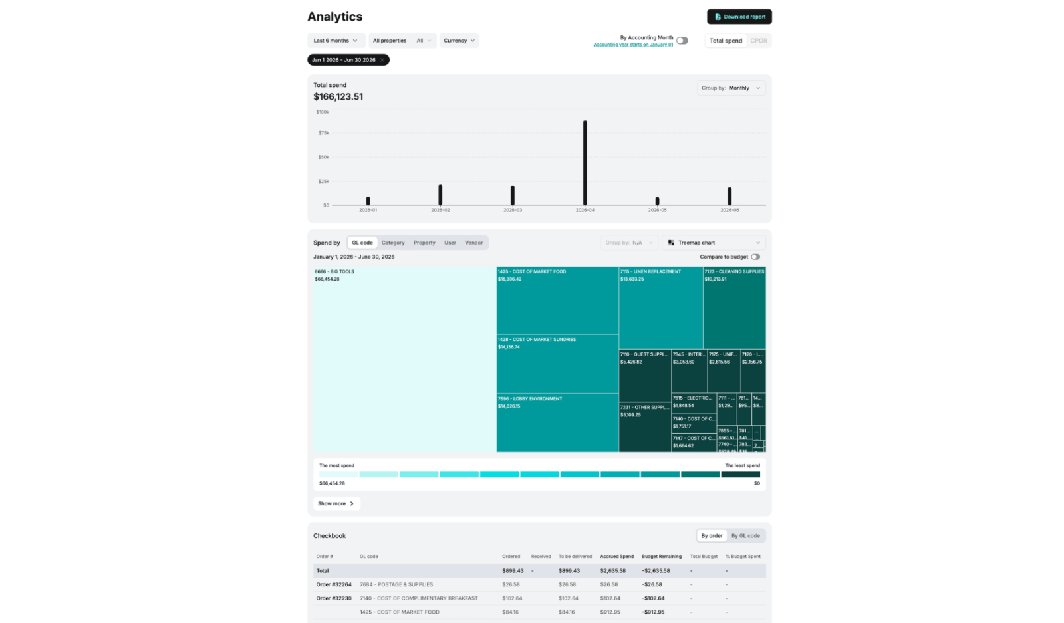The width and height of the screenshot is (1064, 623).
Task: Switch Spend by to Category
Action: coord(393,243)
